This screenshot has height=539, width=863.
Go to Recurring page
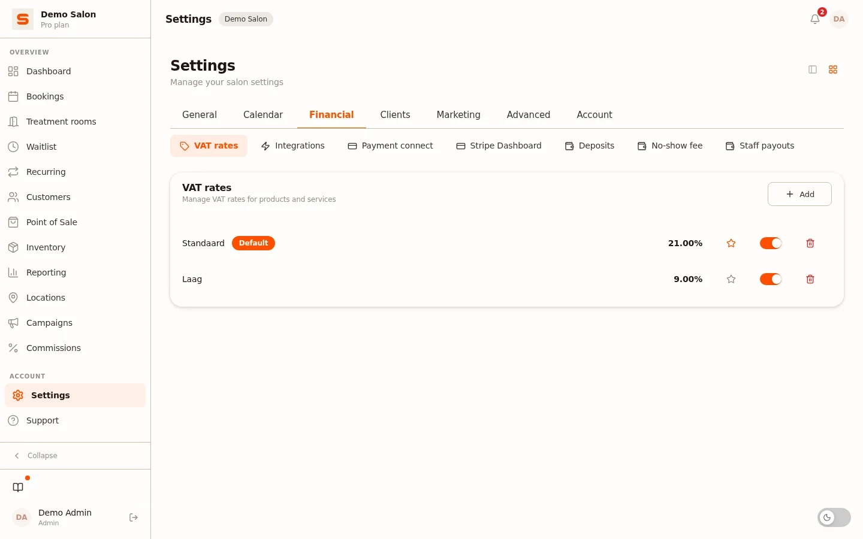tap(75, 172)
